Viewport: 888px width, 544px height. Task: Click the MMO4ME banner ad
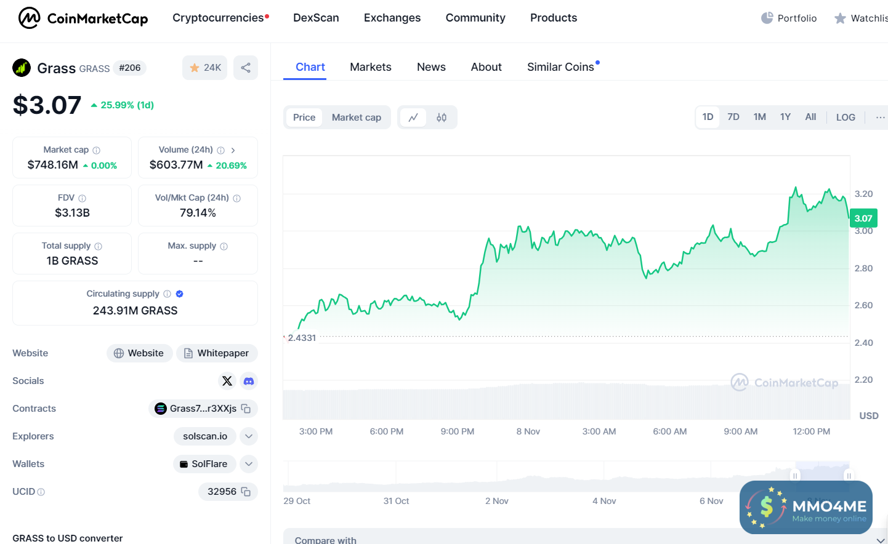click(806, 507)
